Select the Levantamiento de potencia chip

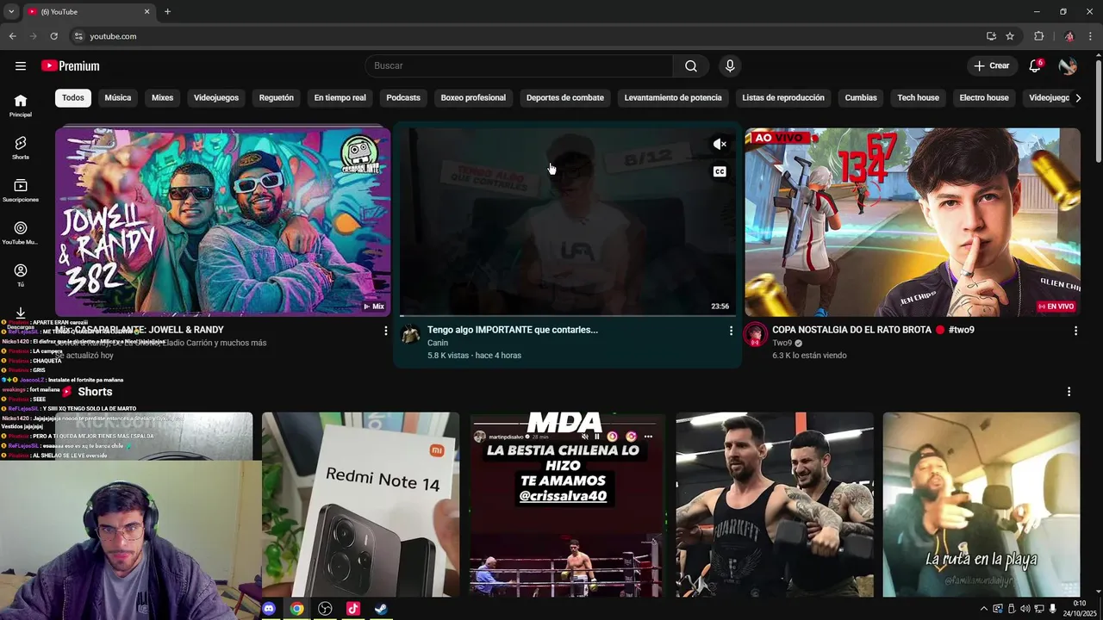[x=673, y=98]
